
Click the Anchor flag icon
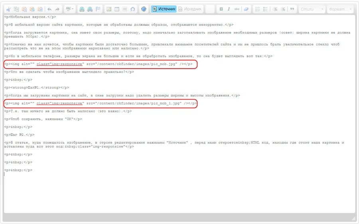(98, 9)
